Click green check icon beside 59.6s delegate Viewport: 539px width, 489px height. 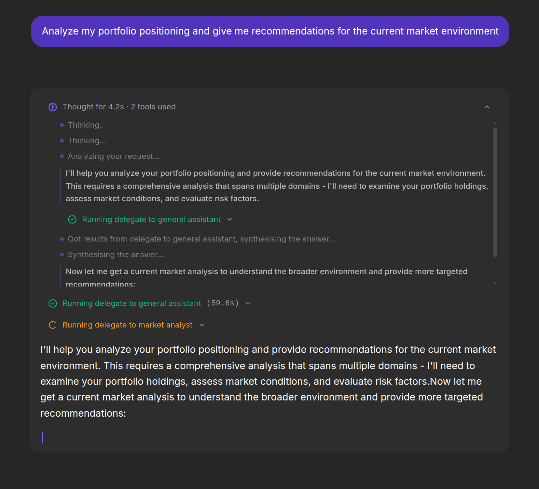coord(53,303)
